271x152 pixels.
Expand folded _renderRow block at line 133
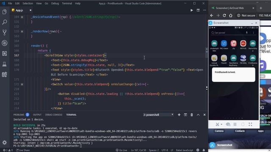(x=22, y=32)
